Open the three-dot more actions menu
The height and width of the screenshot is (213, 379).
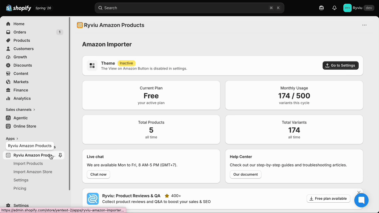pyautogui.click(x=364, y=25)
